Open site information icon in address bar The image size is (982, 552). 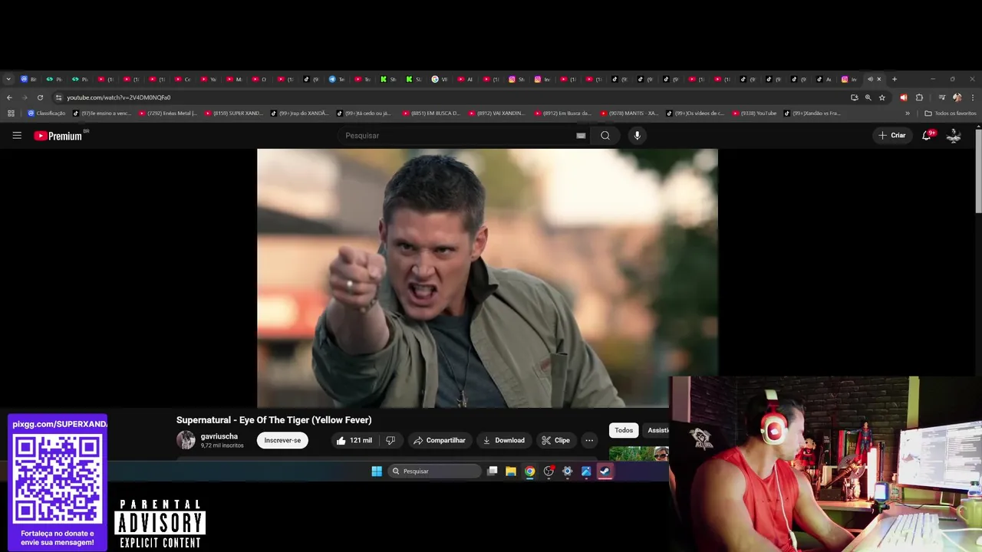(58, 97)
